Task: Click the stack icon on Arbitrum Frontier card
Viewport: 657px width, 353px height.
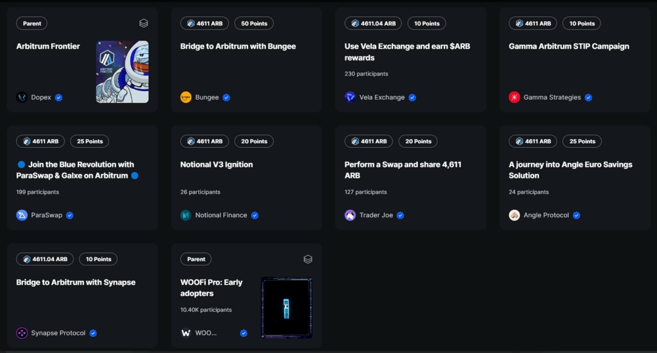Action: tap(143, 24)
